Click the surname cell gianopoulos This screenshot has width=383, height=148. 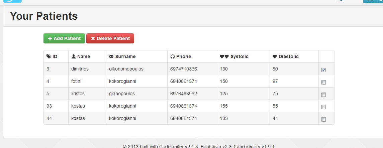click(x=122, y=94)
